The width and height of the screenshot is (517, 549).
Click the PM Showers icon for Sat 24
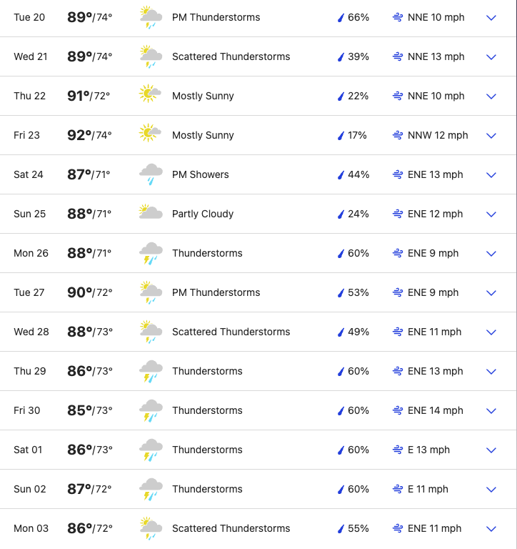[150, 174]
